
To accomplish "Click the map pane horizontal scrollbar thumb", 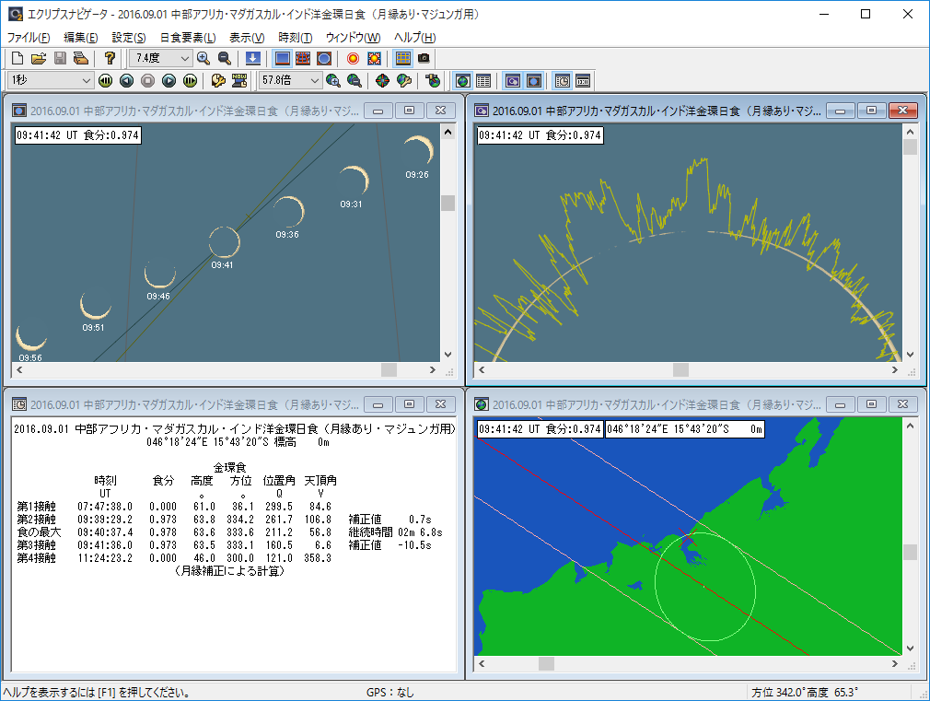I will click(546, 663).
